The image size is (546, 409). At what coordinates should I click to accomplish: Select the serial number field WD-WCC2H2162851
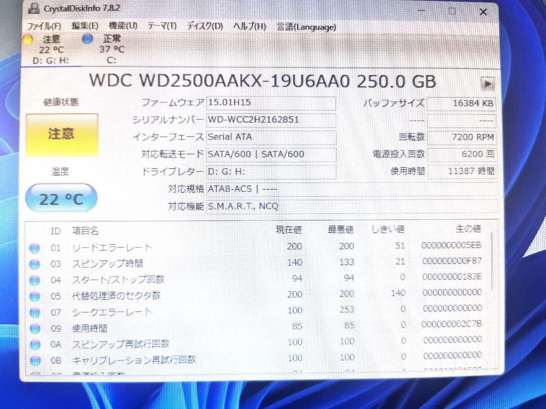pyautogui.click(x=271, y=120)
